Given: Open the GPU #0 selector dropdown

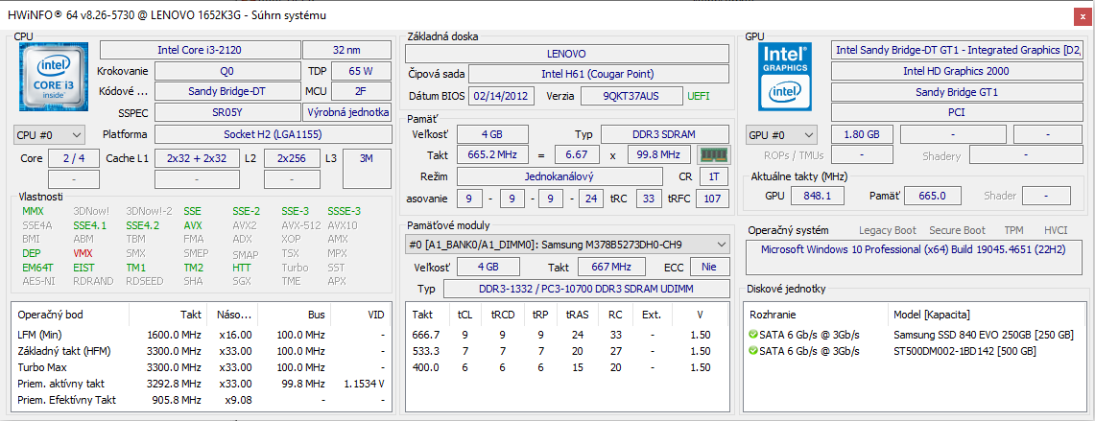Looking at the screenshot, I should [781, 135].
